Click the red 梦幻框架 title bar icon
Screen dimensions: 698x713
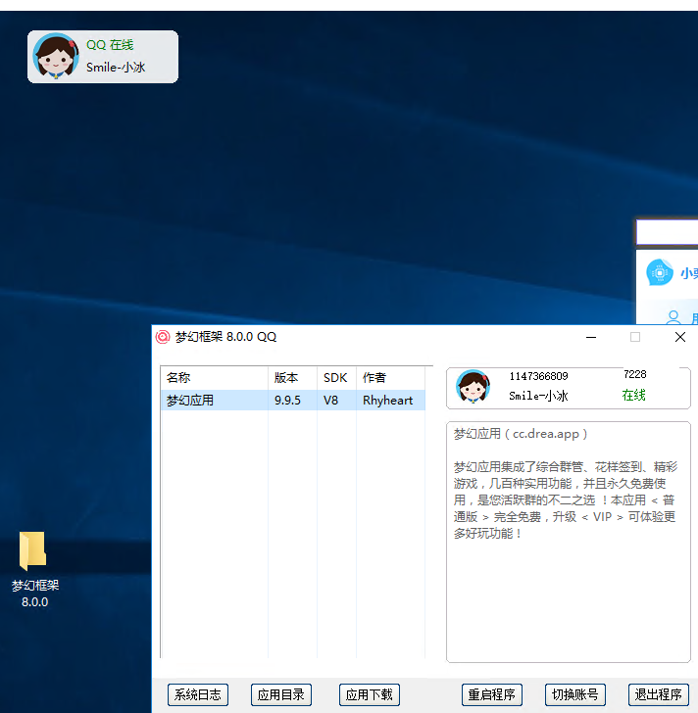[163, 337]
